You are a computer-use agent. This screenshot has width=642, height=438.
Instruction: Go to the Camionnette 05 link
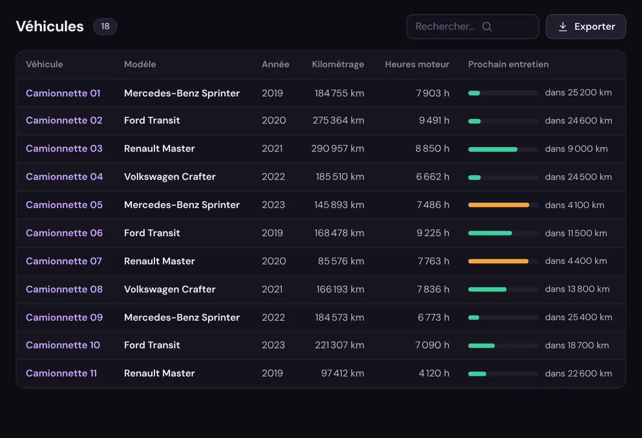point(64,205)
